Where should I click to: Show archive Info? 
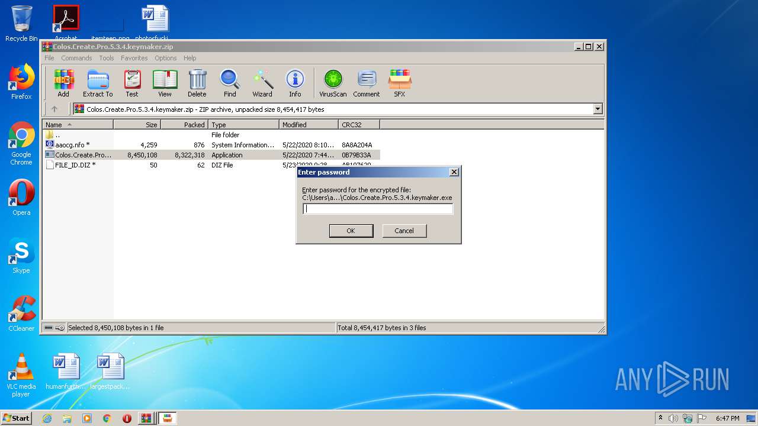[295, 83]
